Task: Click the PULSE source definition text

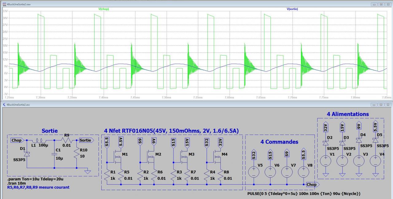Action: click(304, 194)
